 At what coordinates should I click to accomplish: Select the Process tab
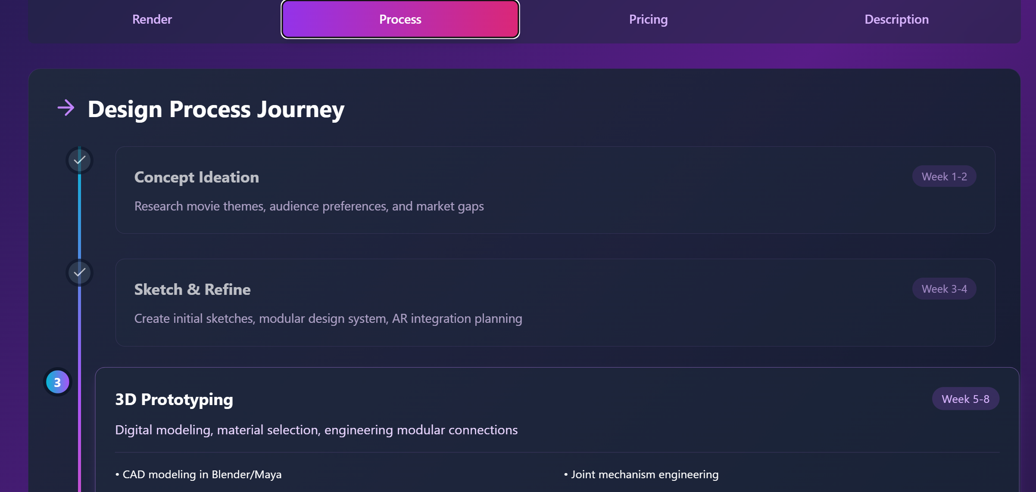pos(400,19)
